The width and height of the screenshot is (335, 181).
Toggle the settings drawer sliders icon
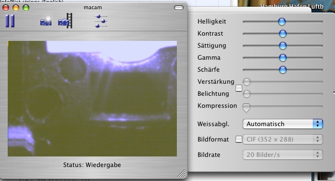click(100, 21)
